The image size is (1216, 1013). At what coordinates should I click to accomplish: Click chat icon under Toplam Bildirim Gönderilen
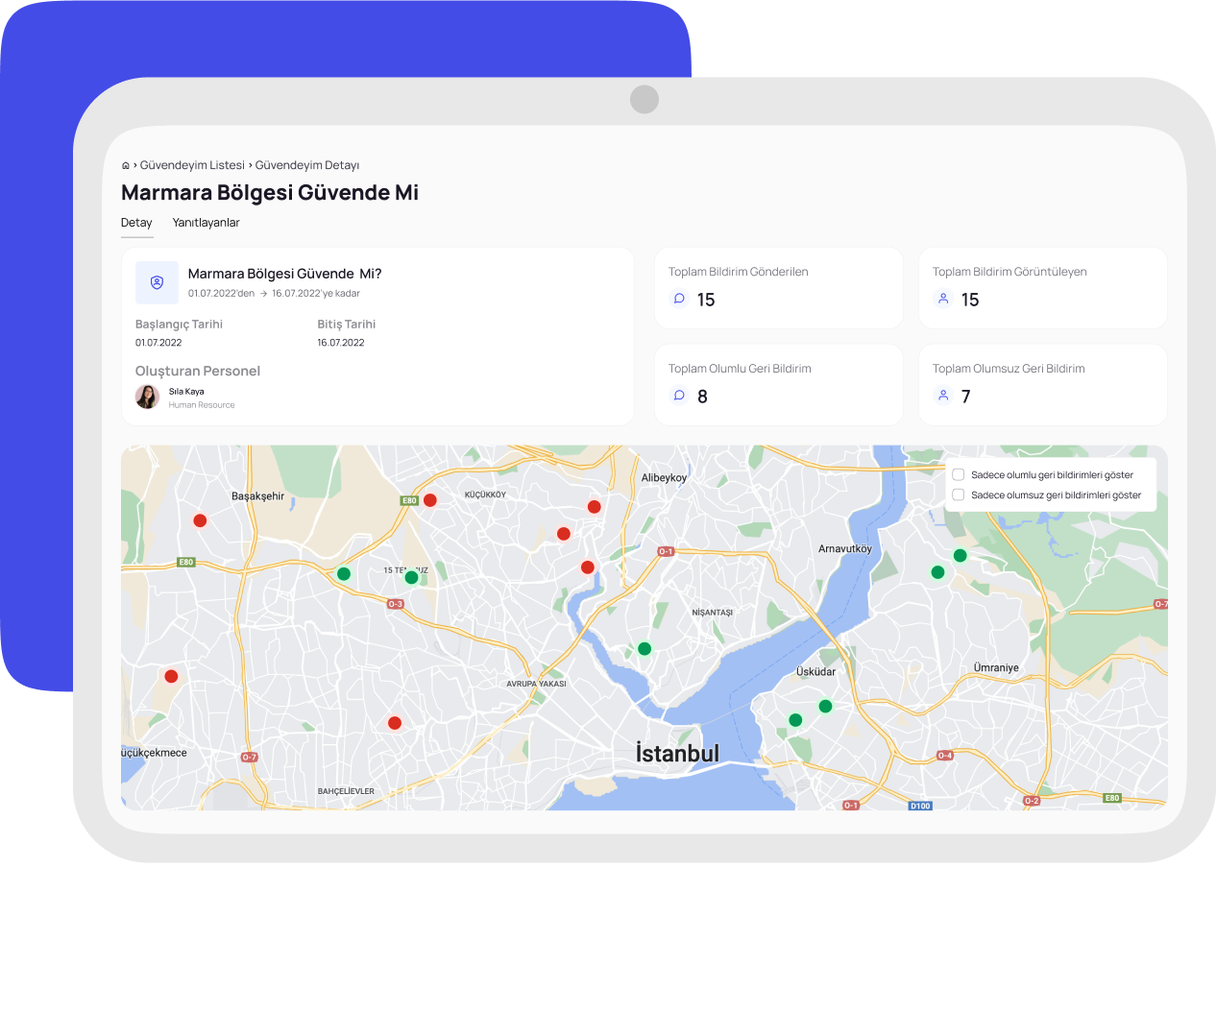tap(679, 299)
